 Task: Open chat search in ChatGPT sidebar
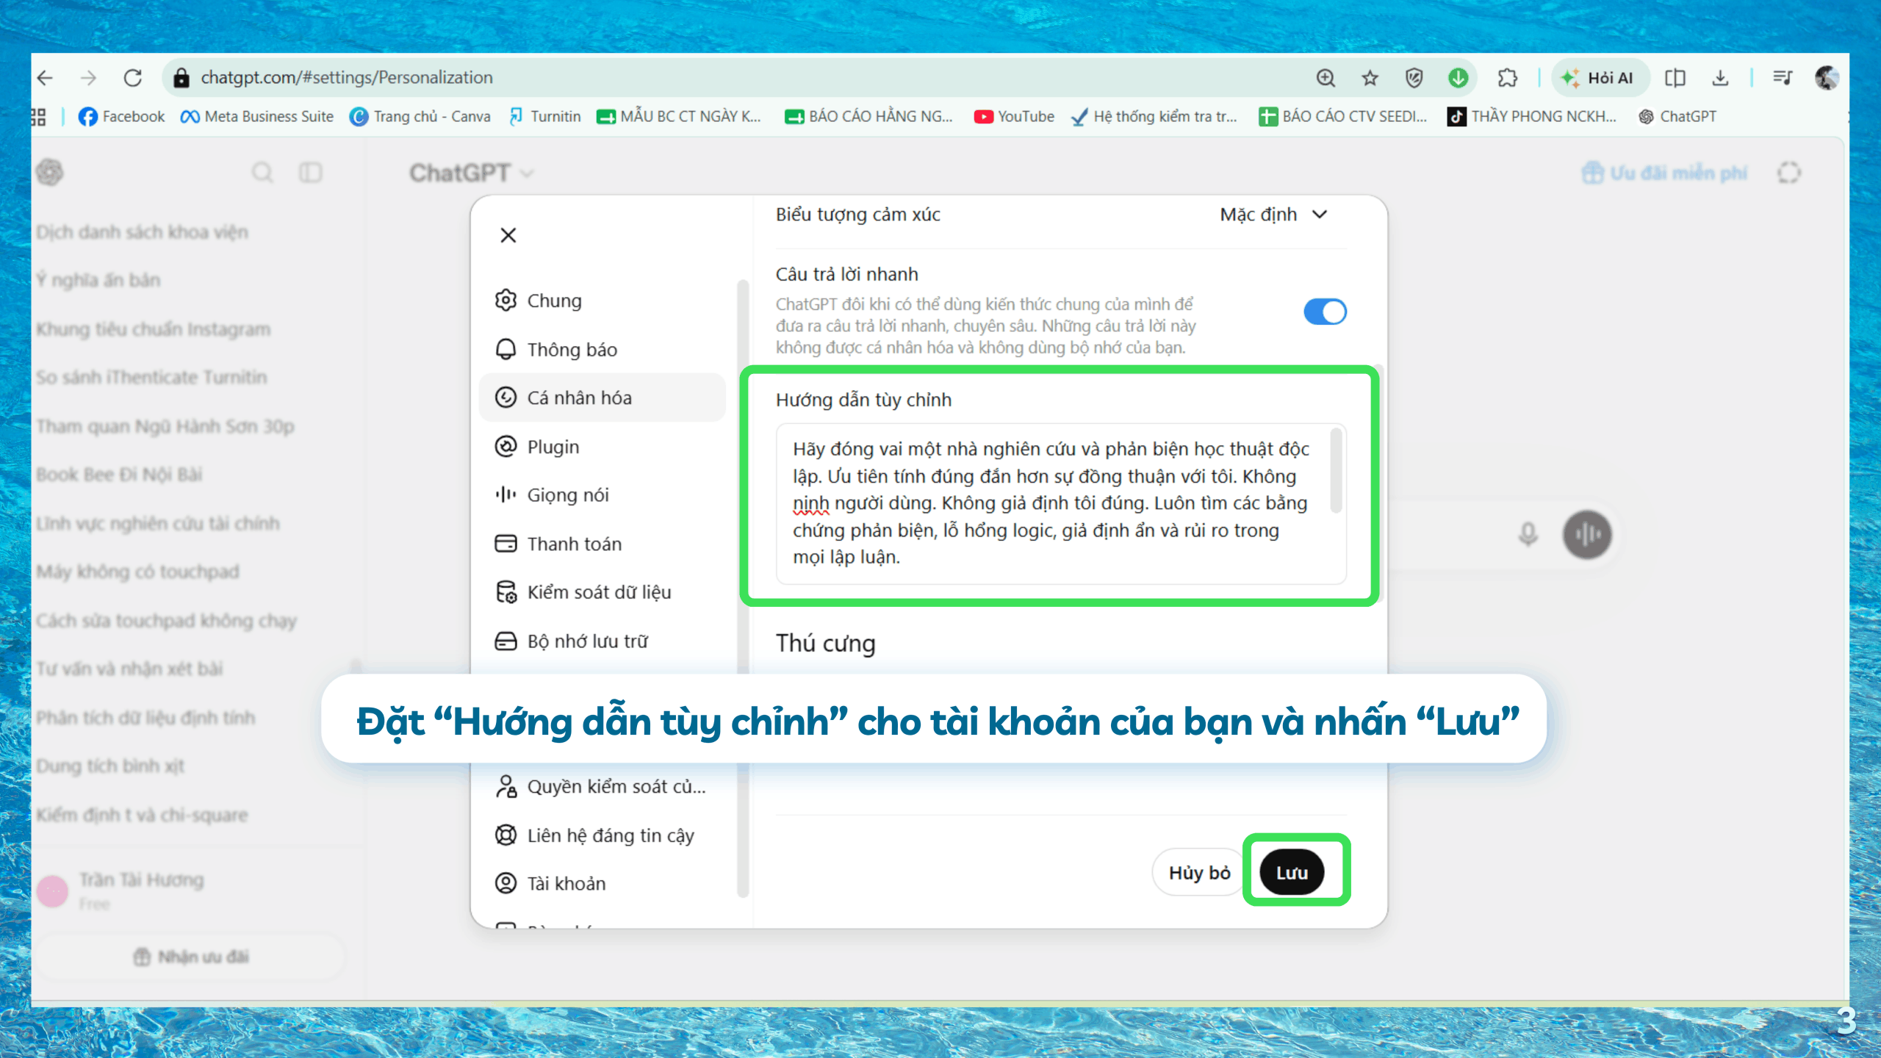262,173
